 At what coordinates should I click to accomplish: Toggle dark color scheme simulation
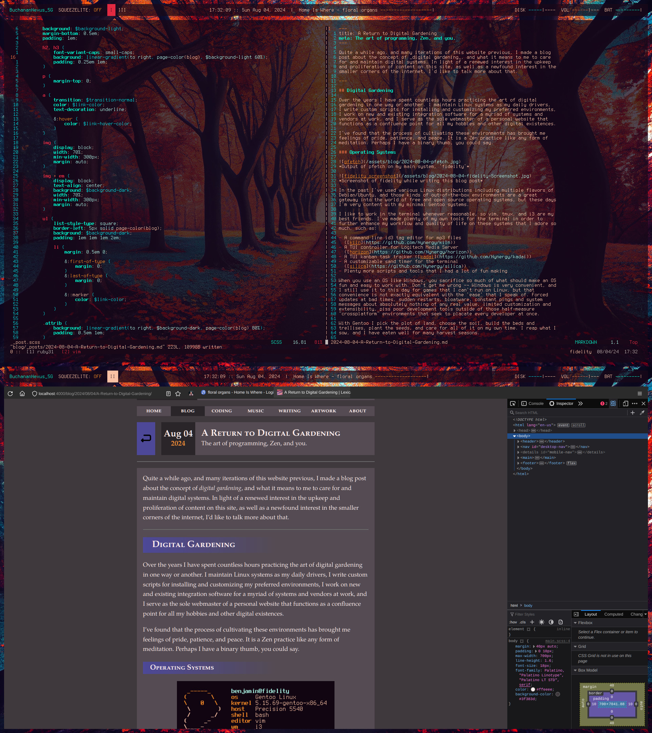tap(551, 622)
